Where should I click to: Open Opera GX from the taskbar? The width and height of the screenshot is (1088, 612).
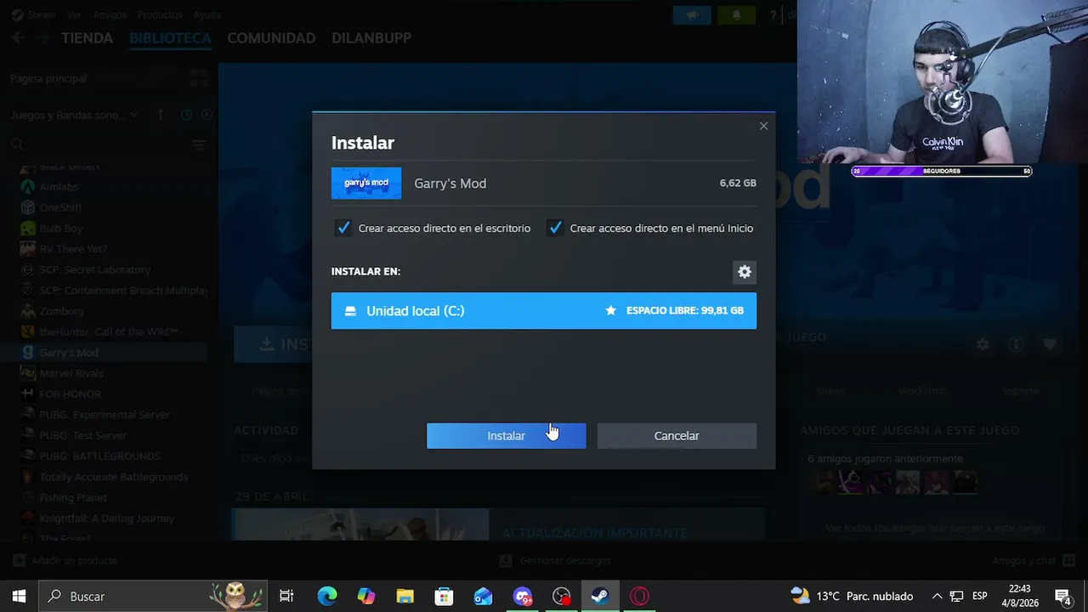tap(639, 596)
